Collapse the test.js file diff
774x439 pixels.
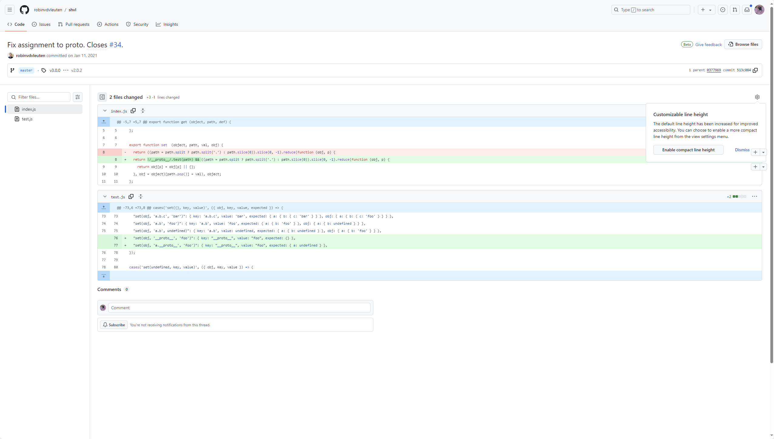click(105, 197)
